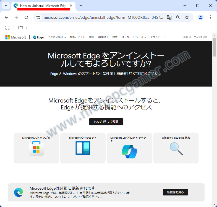
Task: Click the Microsoft logo in site header
Action: [16, 37]
